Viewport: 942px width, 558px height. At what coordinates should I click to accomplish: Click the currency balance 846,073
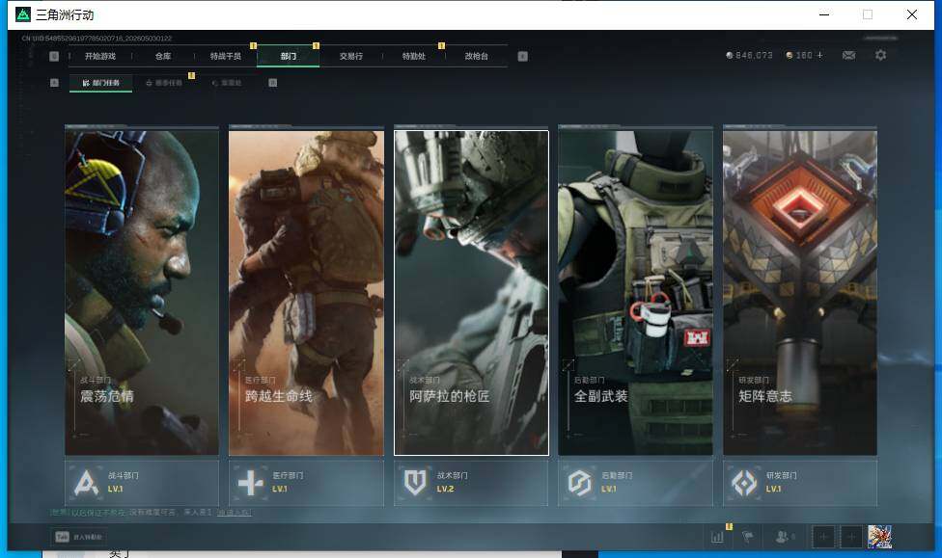tap(749, 55)
